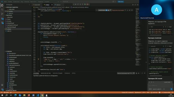Click horizontal scrollbar under HTML code block

155,35
